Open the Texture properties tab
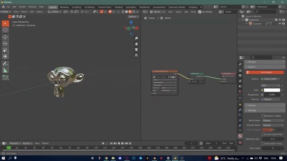The height and width of the screenshot is (161, 287). [240, 142]
